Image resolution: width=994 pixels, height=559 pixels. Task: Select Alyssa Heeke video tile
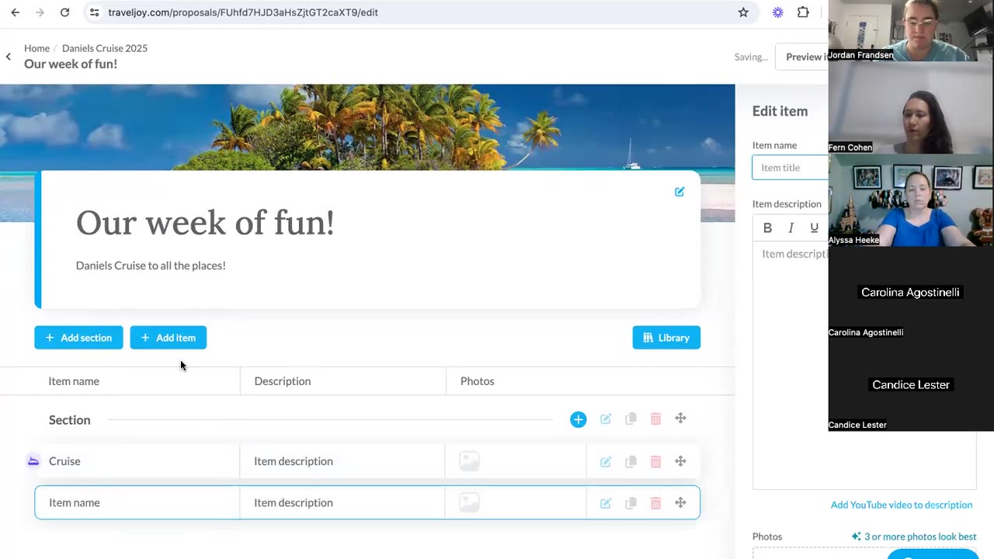(x=911, y=200)
